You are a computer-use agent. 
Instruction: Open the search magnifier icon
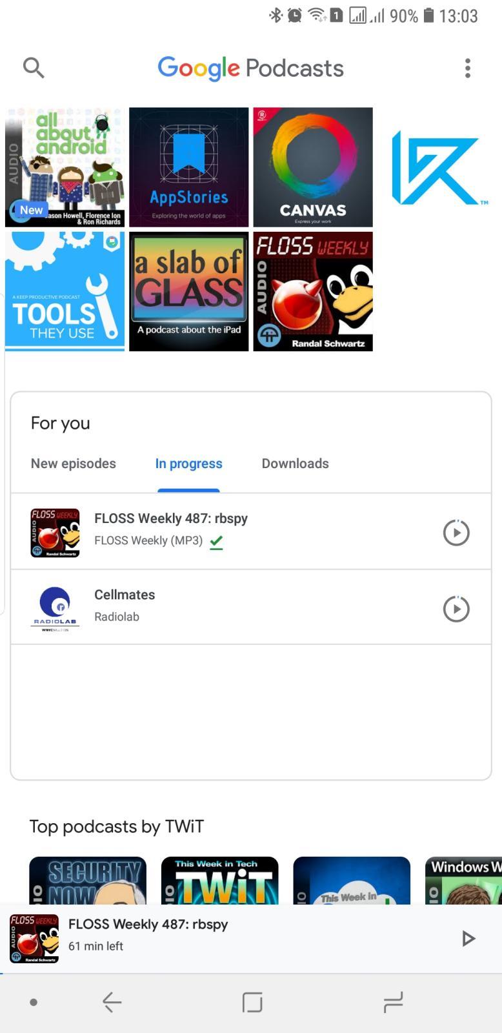[x=34, y=67]
